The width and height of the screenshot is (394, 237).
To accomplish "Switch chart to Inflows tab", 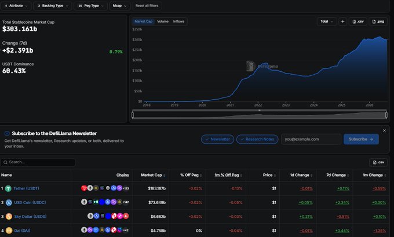I will 178,21.
